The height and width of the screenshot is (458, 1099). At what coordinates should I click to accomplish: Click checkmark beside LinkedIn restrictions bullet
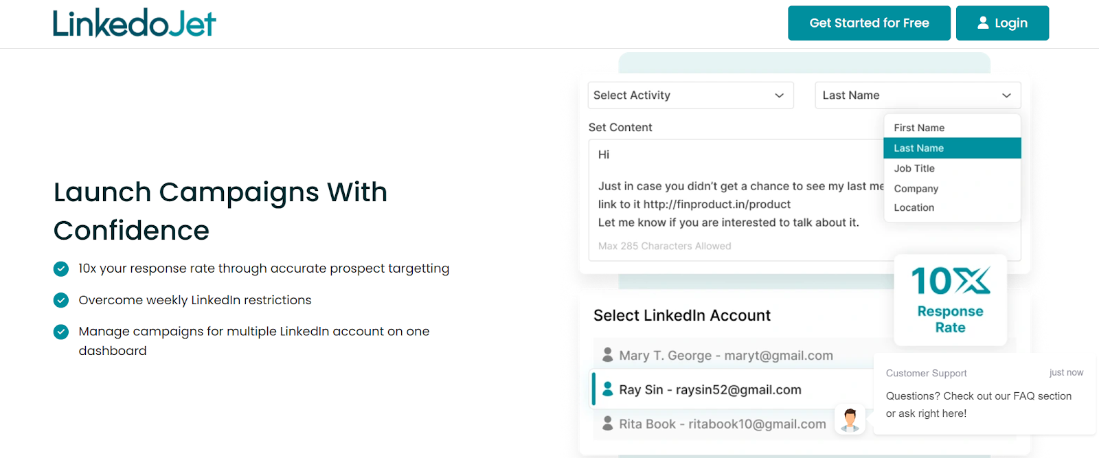[61, 300]
